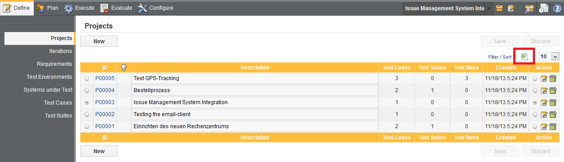Click the top Save button

(500, 41)
